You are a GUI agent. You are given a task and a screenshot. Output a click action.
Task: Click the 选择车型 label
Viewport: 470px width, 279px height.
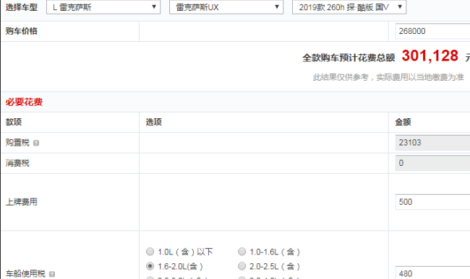(x=21, y=7)
